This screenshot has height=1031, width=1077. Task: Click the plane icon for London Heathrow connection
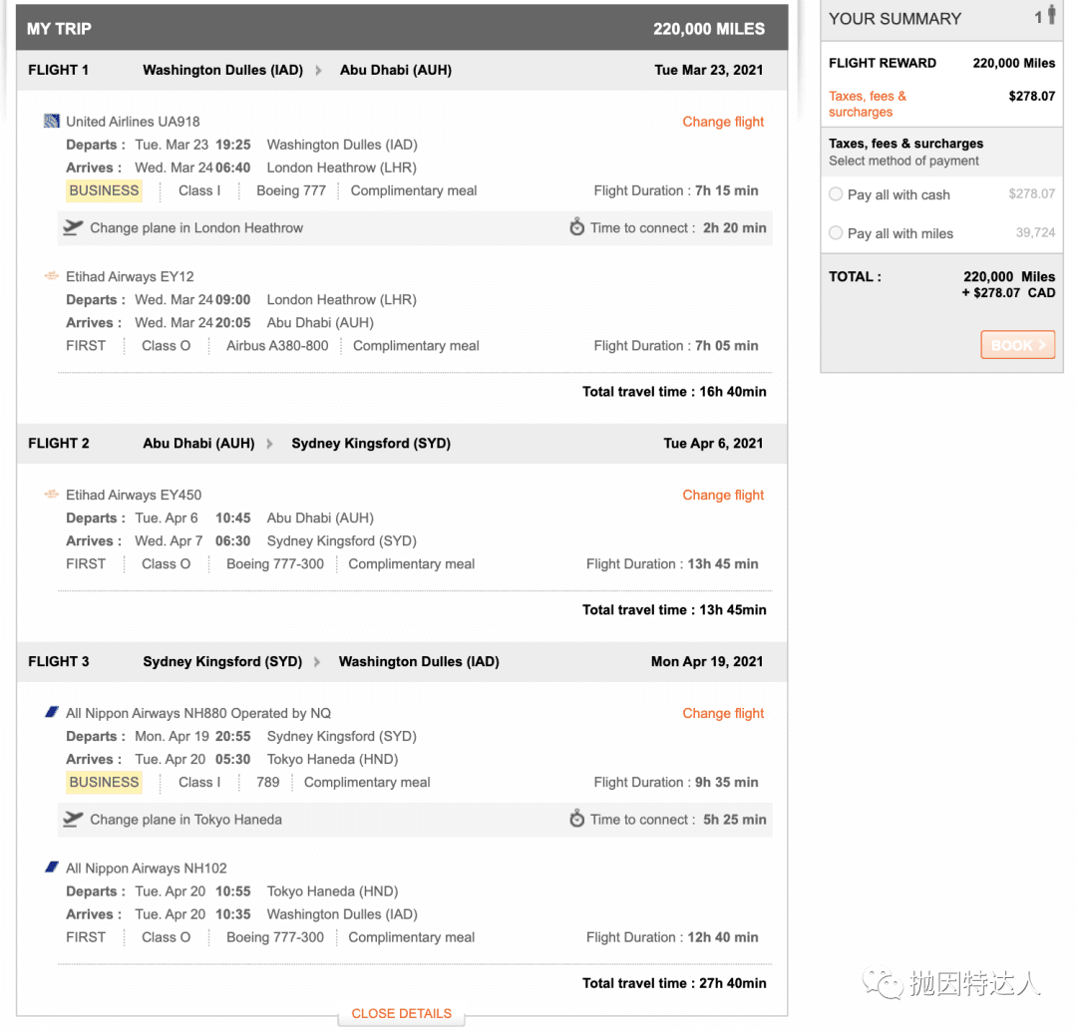(73, 227)
